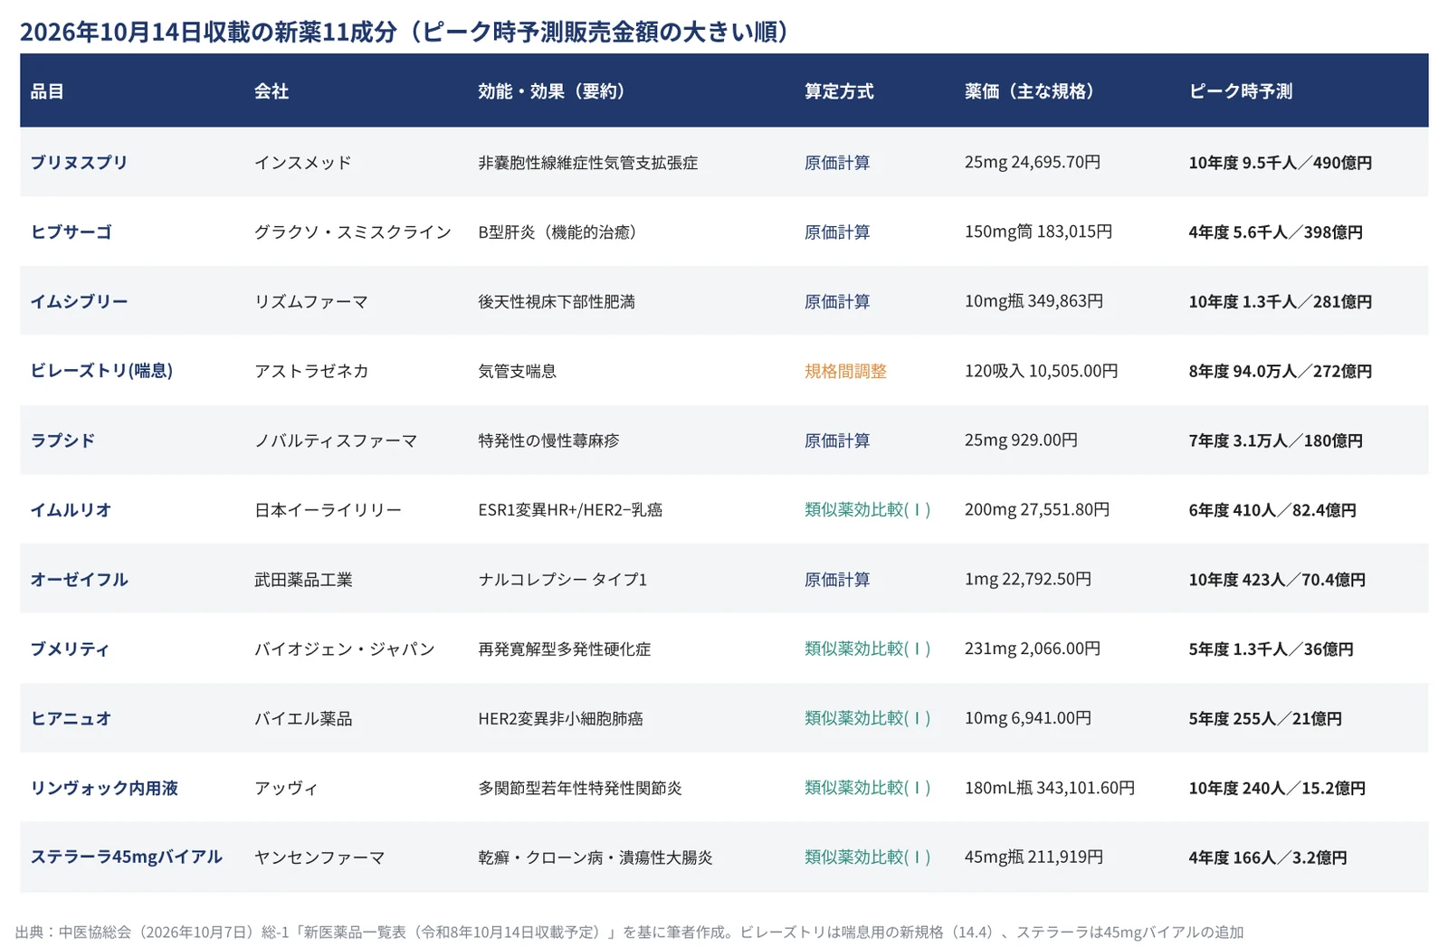Click indication B型肝炎(機能的治癒)
This screenshot has width=1448, height=947.
point(560,232)
